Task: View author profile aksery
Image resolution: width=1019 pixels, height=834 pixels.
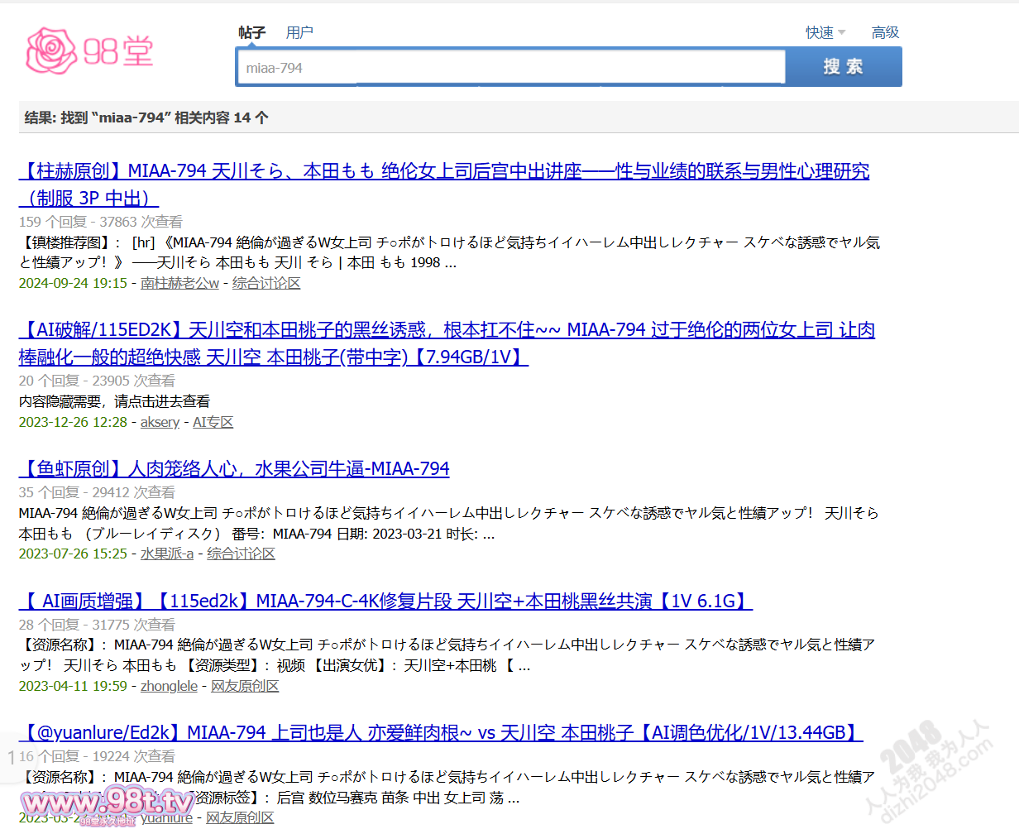Action: [160, 422]
